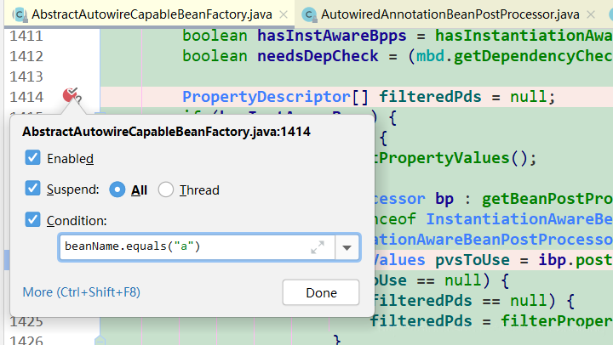The width and height of the screenshot is (613, 345).
Task: Uncheck the Enabled checkbox
Action: 32,158
